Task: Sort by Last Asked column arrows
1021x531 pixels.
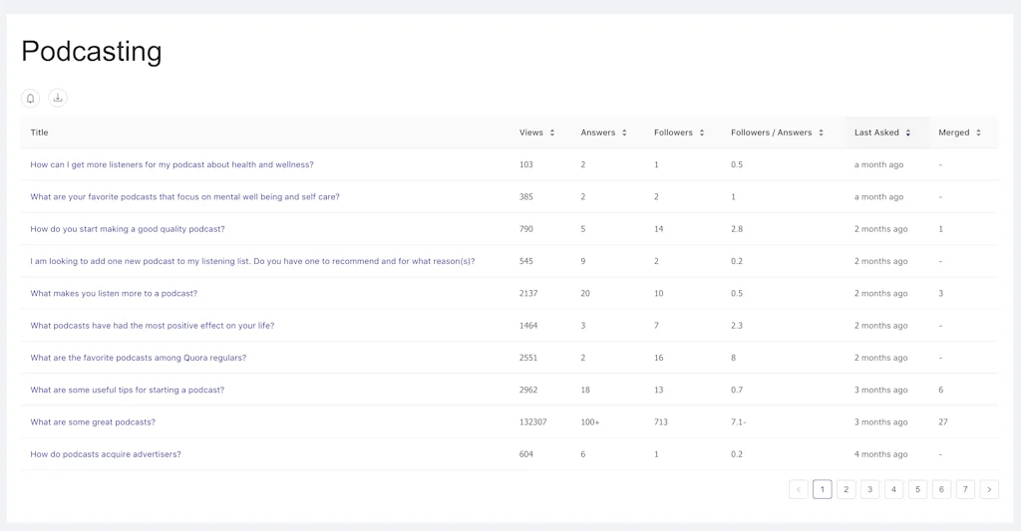Action: (908, 133)
